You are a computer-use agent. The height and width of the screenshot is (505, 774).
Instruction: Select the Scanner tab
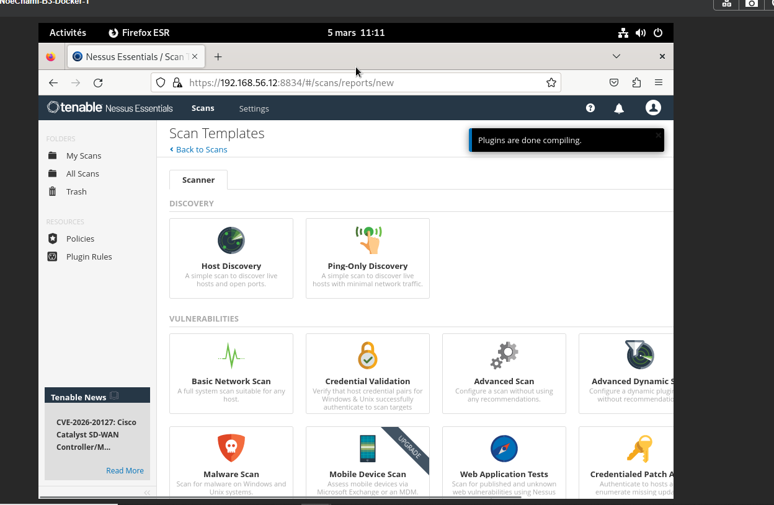[198, 180]
